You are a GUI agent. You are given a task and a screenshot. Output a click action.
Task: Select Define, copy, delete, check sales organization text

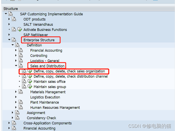69,71
